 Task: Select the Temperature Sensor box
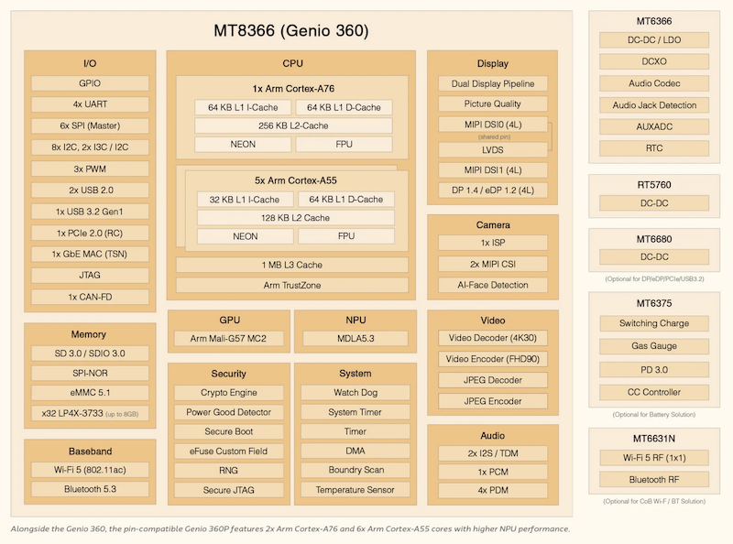click(356, 490)
